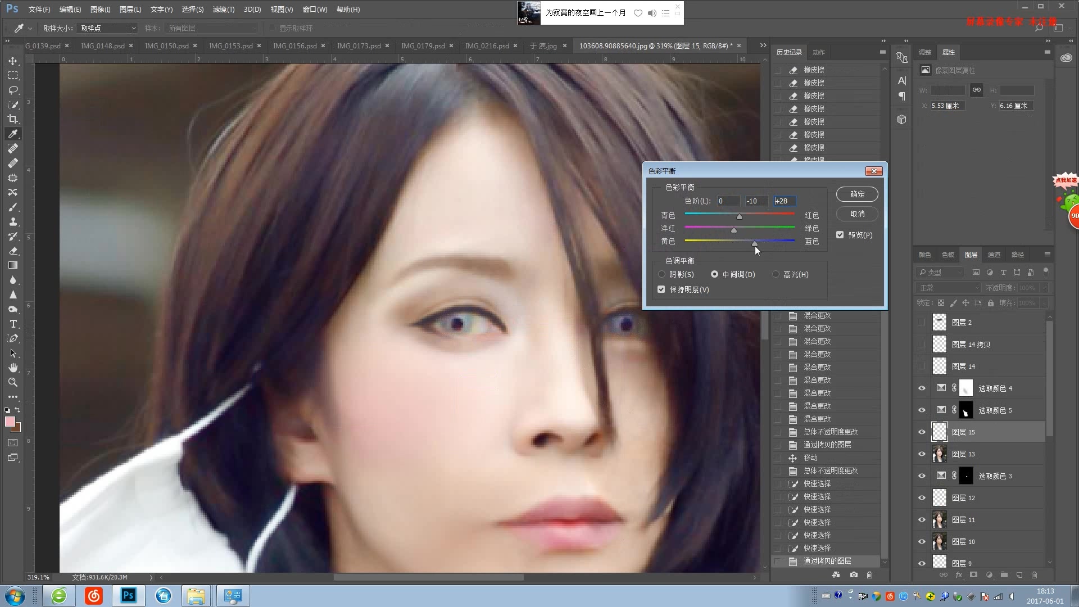Screen dimensions: 1079x607
Task: Toggle Preserve Luminosity checkbox
Action: [661, 289]
